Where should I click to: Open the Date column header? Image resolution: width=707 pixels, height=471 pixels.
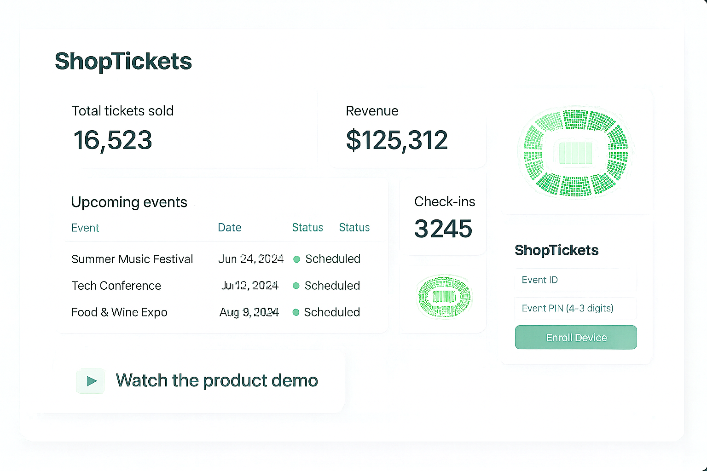tap(229, 227)
